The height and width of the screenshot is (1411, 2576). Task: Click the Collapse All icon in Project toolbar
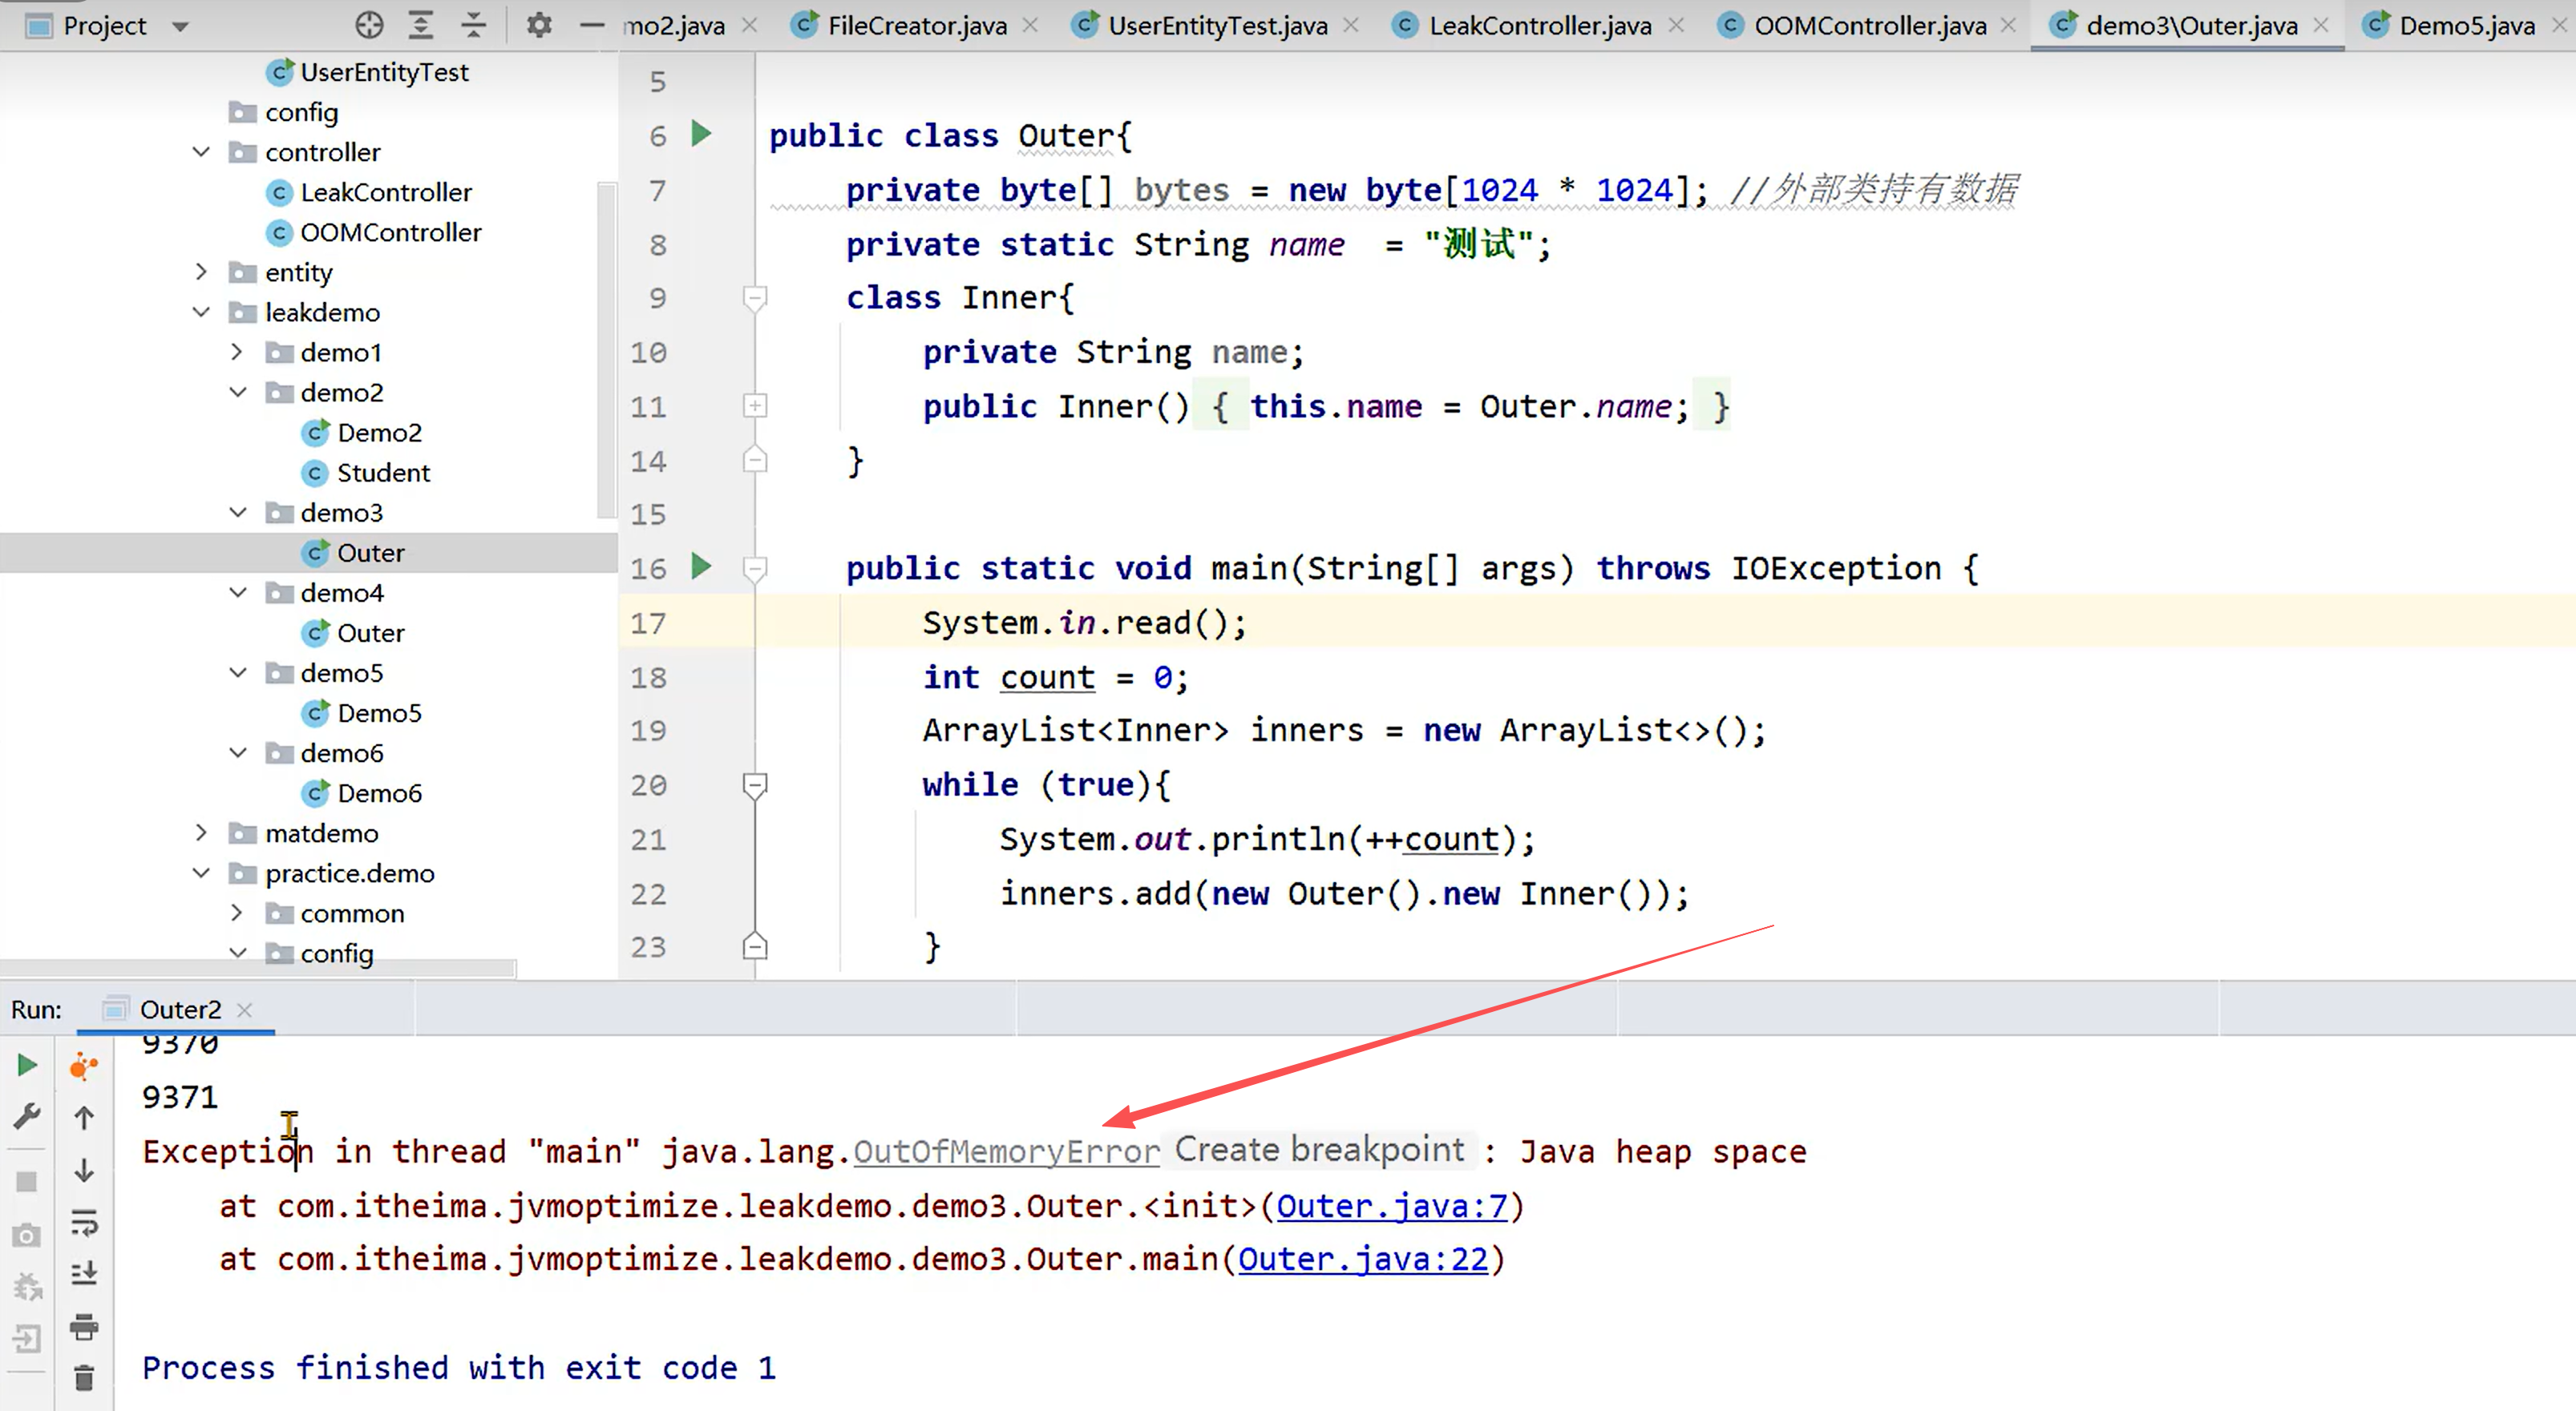(x=473, y=25)
